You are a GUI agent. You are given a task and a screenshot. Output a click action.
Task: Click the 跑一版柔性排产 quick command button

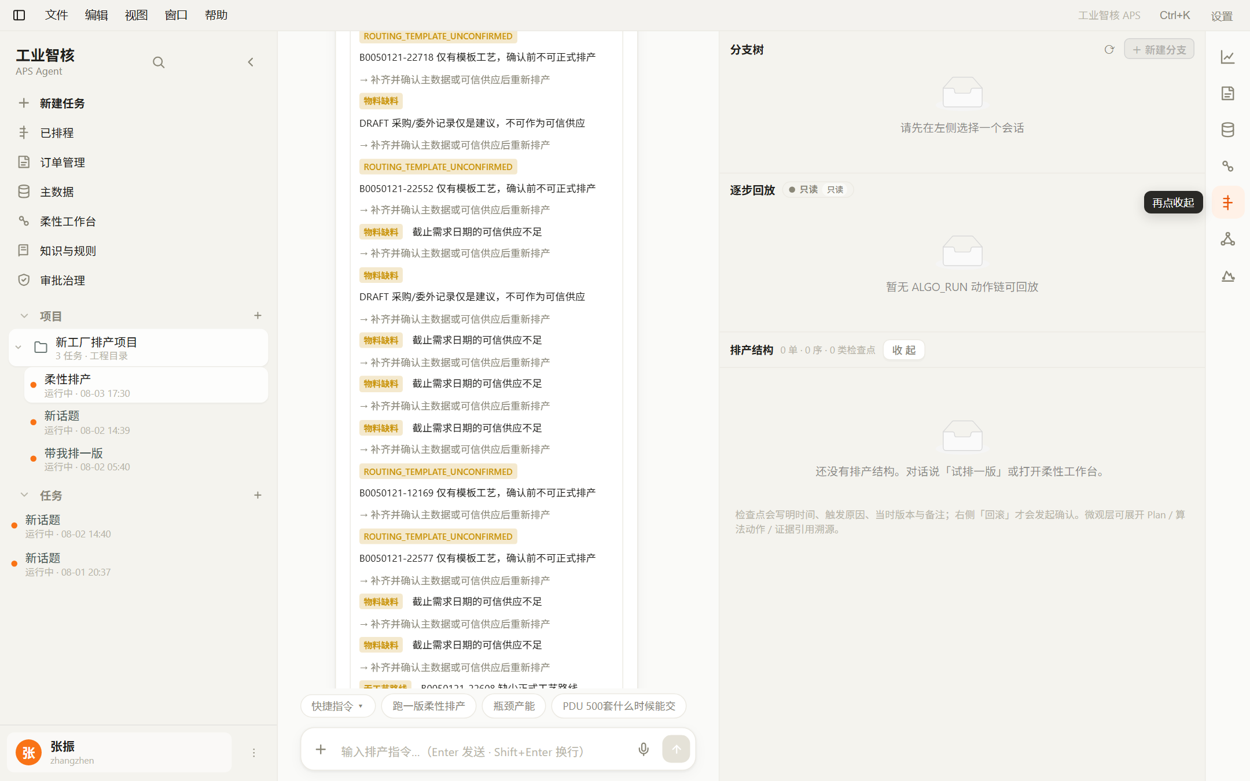[429, 706]
